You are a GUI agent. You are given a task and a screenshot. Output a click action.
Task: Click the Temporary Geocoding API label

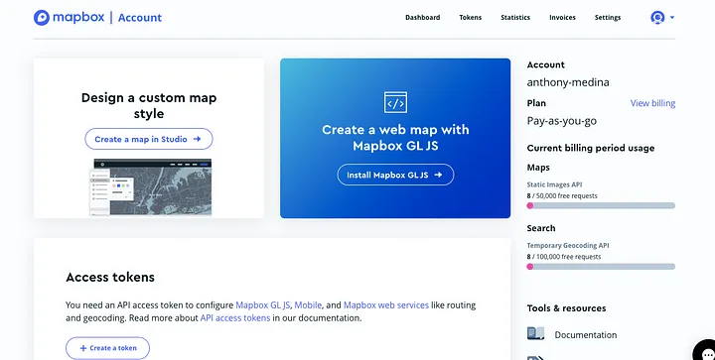click(568, 245)
